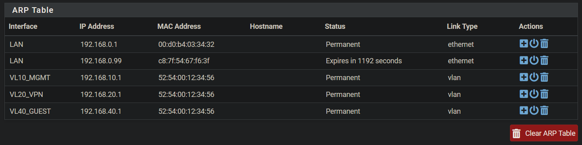Delete the VL10_MGMT ARP entry
582x145 pixels.
pos(544,77)
